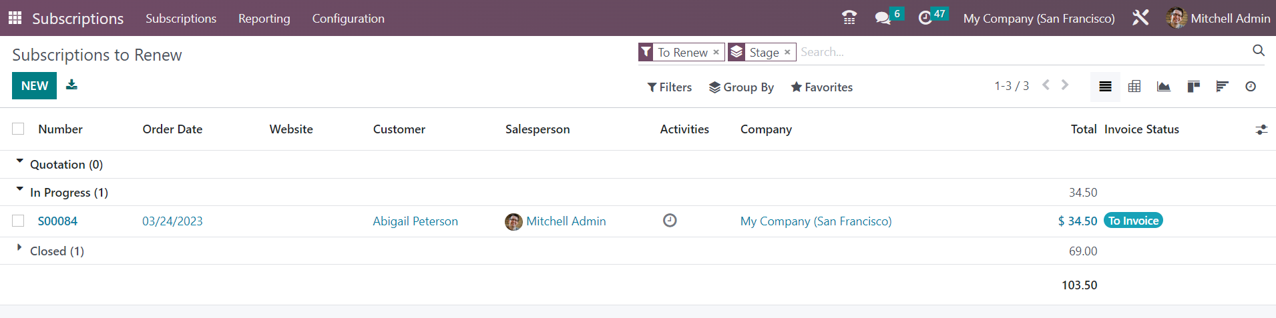
Task: Open the apps grid menu icon
Action: 15,18
